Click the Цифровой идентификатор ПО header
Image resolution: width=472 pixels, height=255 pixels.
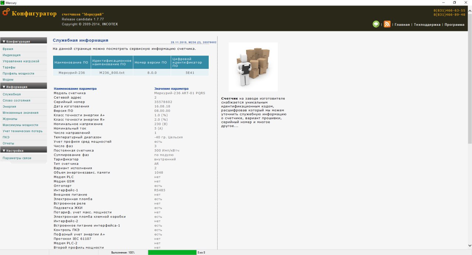coord(190,62)
